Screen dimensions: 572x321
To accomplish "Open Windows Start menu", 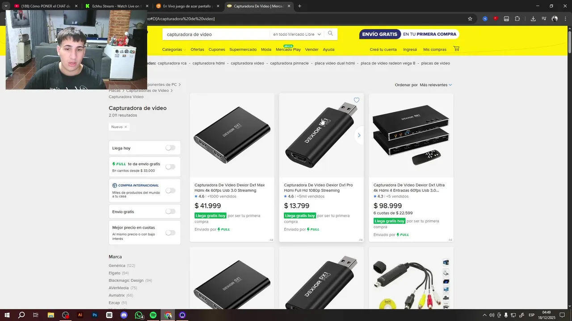I will coord(7,315).
